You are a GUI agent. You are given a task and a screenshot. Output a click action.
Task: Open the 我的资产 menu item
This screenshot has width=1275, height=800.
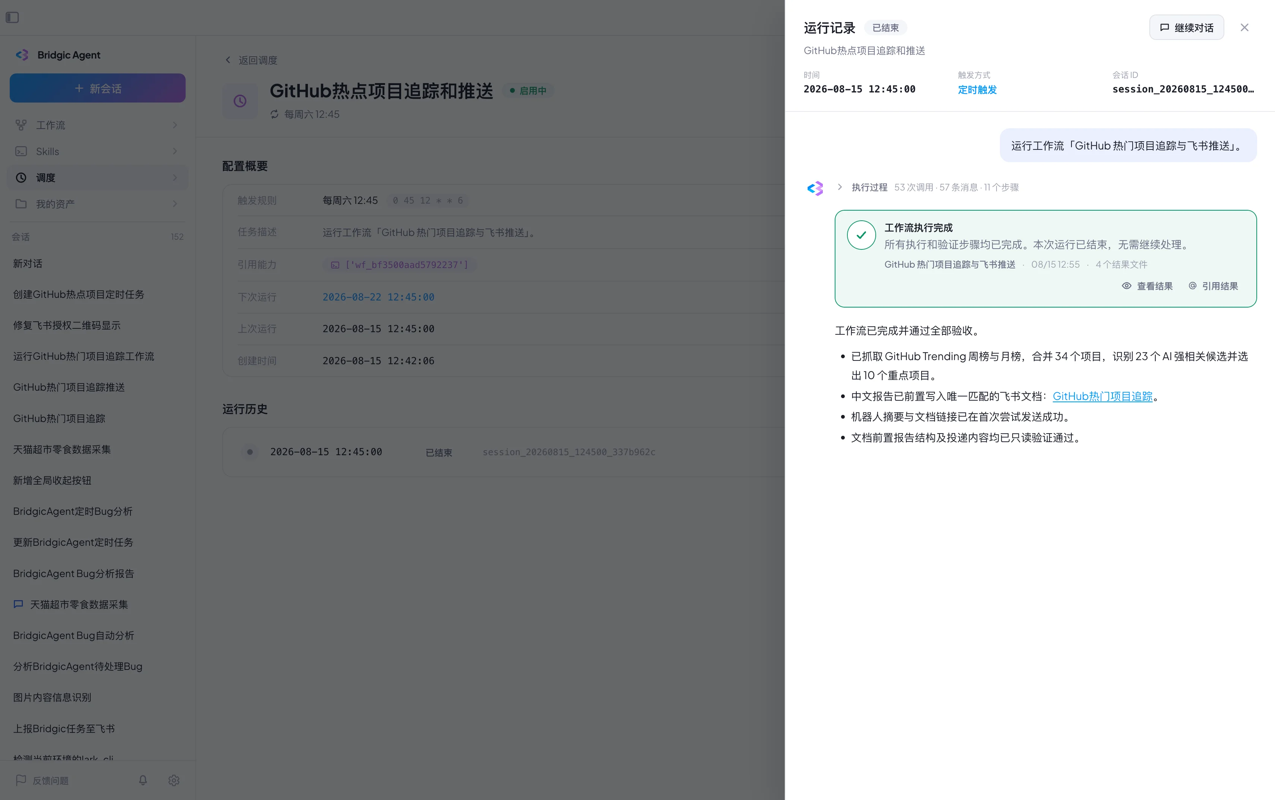[x=97, y=204]
